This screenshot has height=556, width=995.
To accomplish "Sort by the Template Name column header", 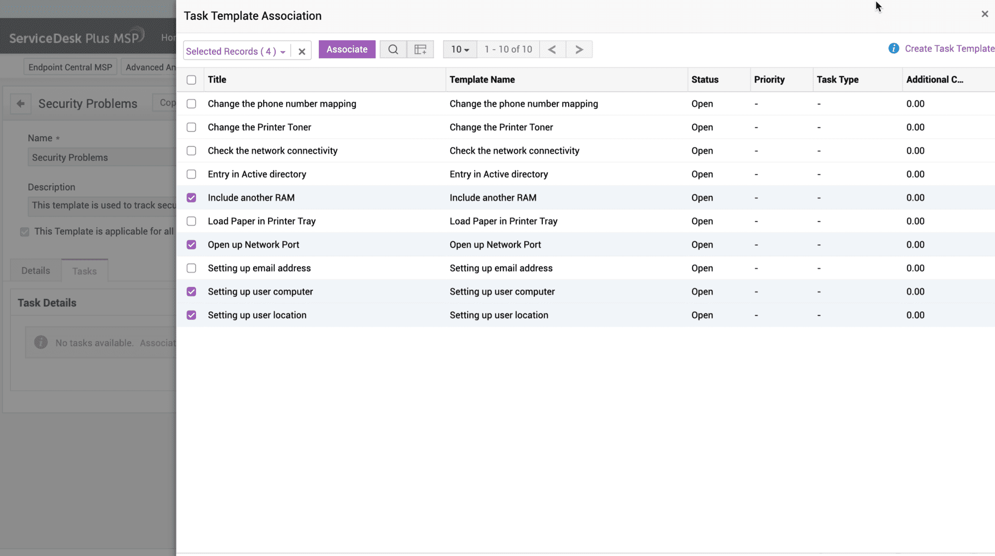I will point(482,80).
